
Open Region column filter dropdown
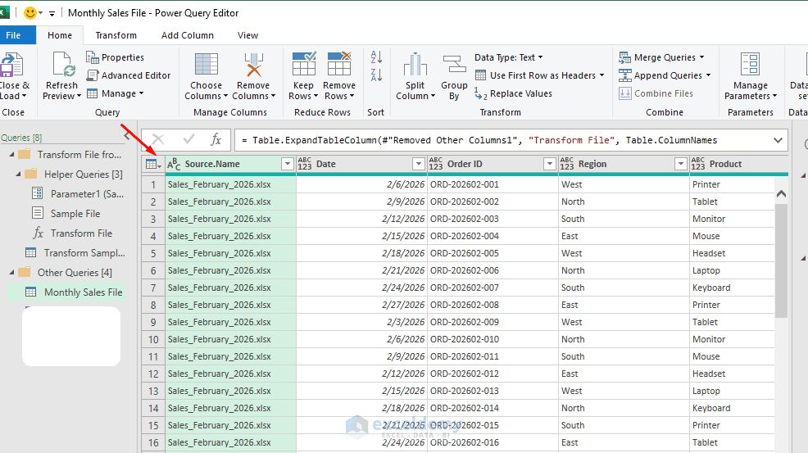tap(681, 164)
